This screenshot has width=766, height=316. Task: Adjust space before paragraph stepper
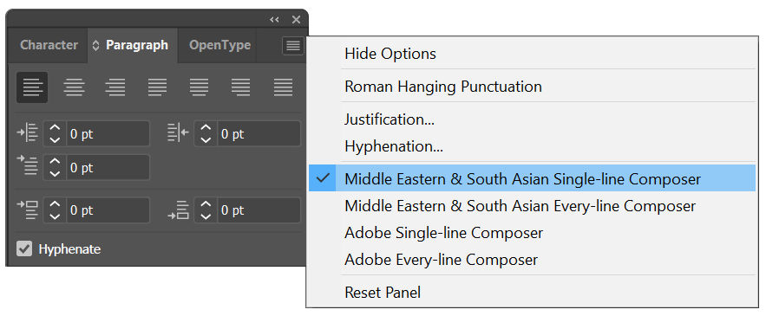tap(55, 210)
